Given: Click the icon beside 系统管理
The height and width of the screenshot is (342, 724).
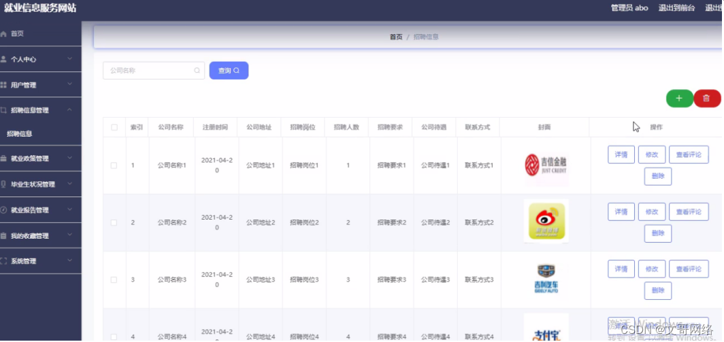Looking at the screenshot, I should (3, 261).
